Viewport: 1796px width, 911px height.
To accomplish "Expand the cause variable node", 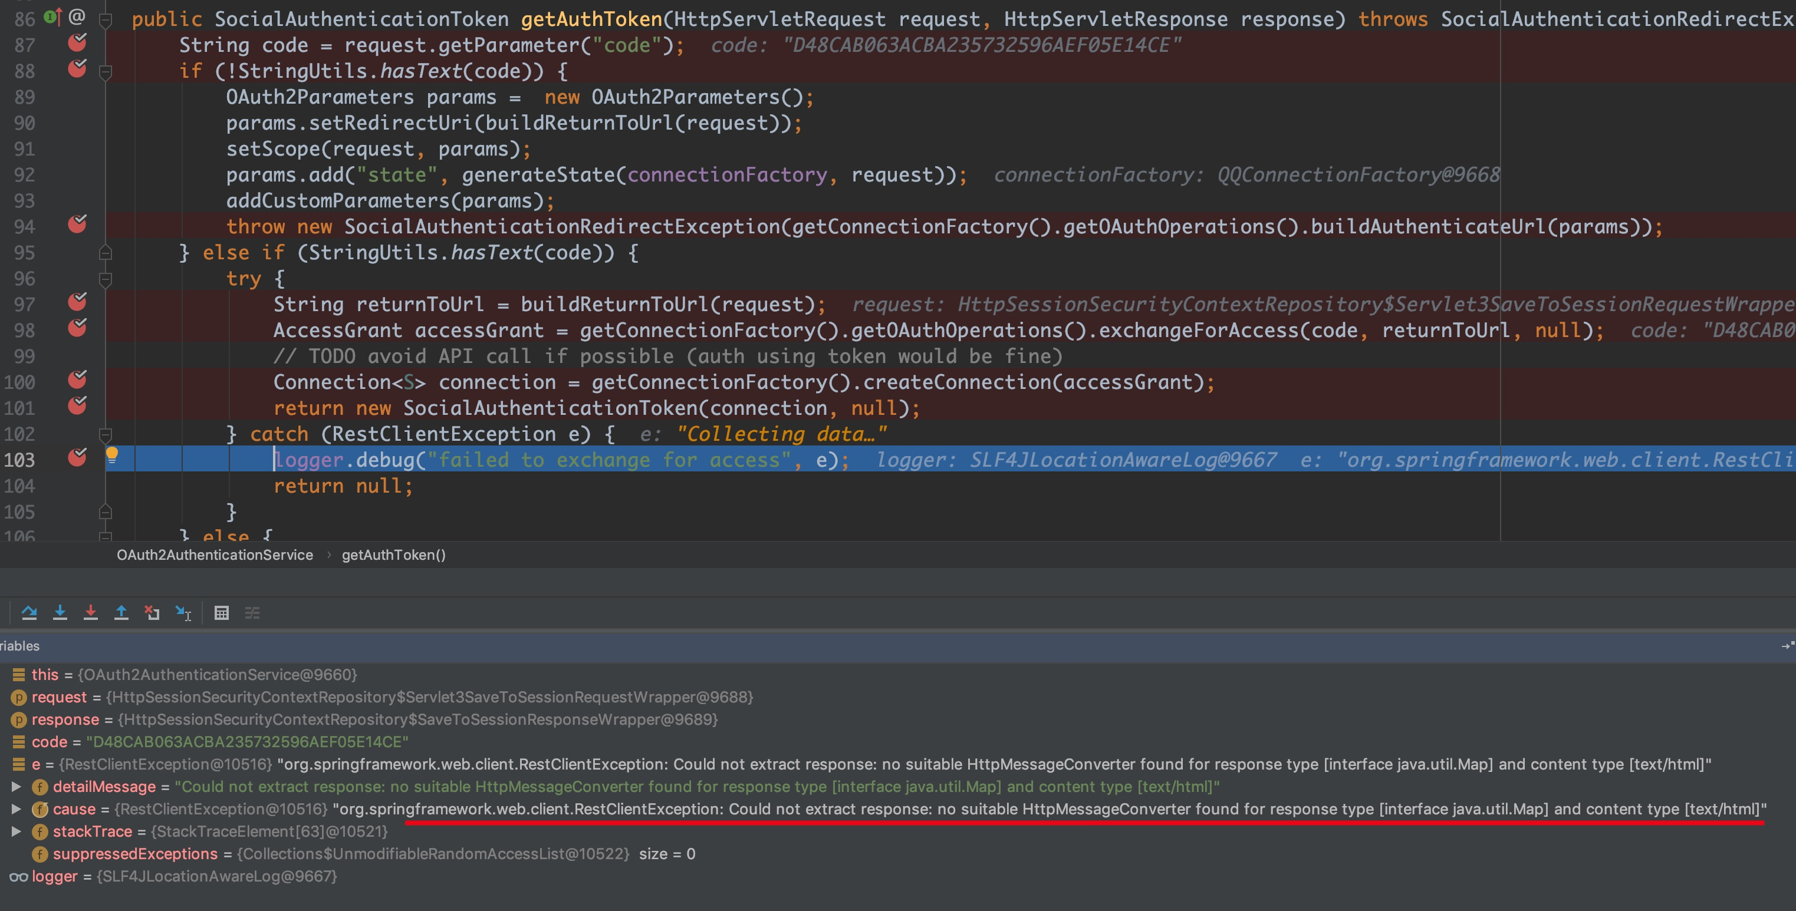I will pos(16,809).
